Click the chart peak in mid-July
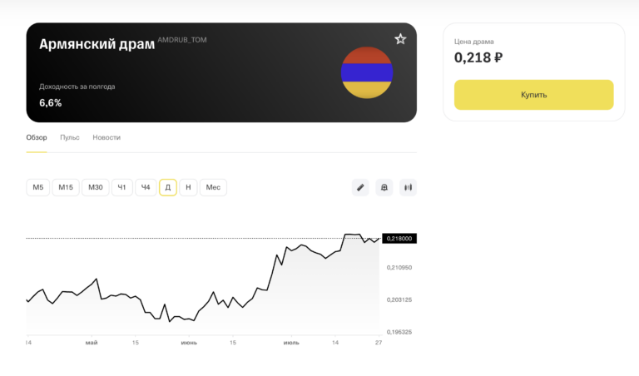The height and width of the screenshot is (376, 639). [352, 235]
